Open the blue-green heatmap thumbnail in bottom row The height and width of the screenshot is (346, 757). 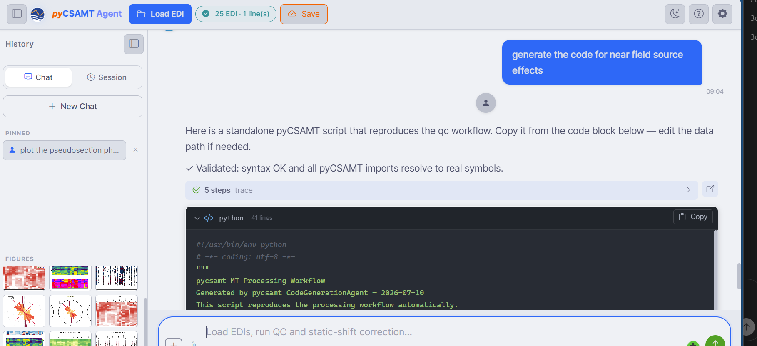24,339
